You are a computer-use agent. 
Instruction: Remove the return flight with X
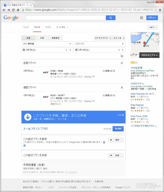pyautogui.click(x=122, y=87)
